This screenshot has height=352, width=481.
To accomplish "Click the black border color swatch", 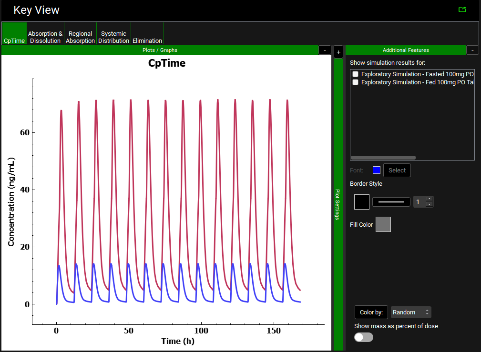I will [x=362, y=202].
